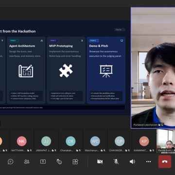Viewport: 175px width, 175px height.
Task: Click the text 'execution to the judging panel.'
Action: coord(105,56)
